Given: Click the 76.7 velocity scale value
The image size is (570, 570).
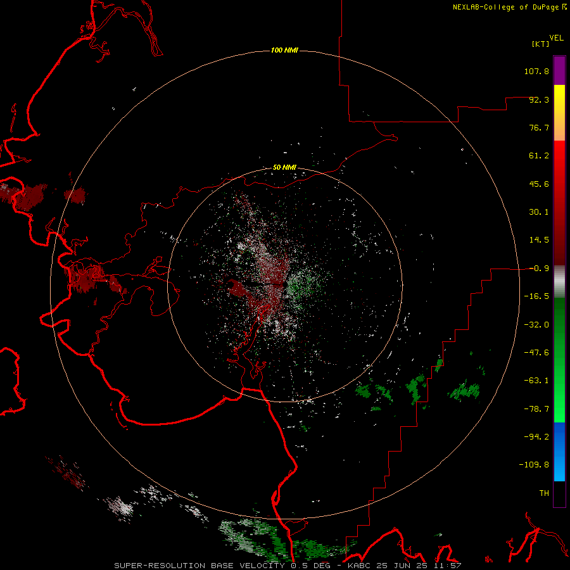Looking at the screenshot, I should [x=539, y=127].
